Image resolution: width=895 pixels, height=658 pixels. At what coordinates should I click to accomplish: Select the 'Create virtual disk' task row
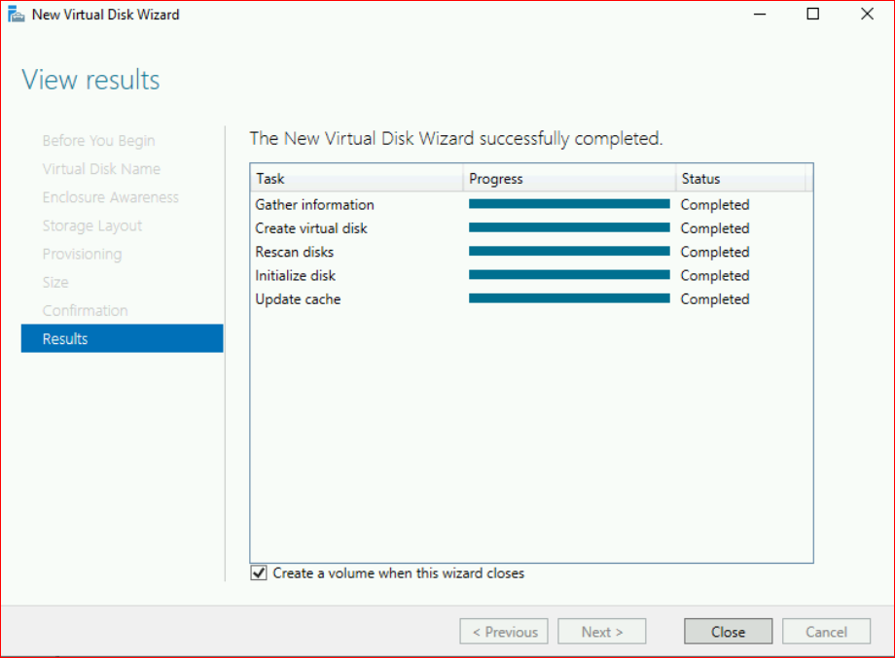[311, 228]
